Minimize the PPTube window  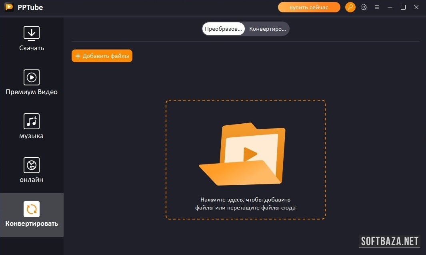tap(390, 7)
